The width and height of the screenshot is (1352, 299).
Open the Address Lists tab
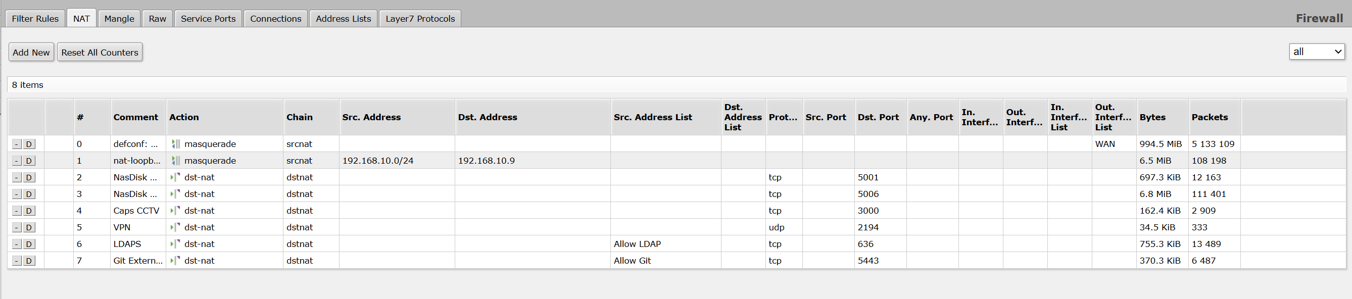pos(343,18)
